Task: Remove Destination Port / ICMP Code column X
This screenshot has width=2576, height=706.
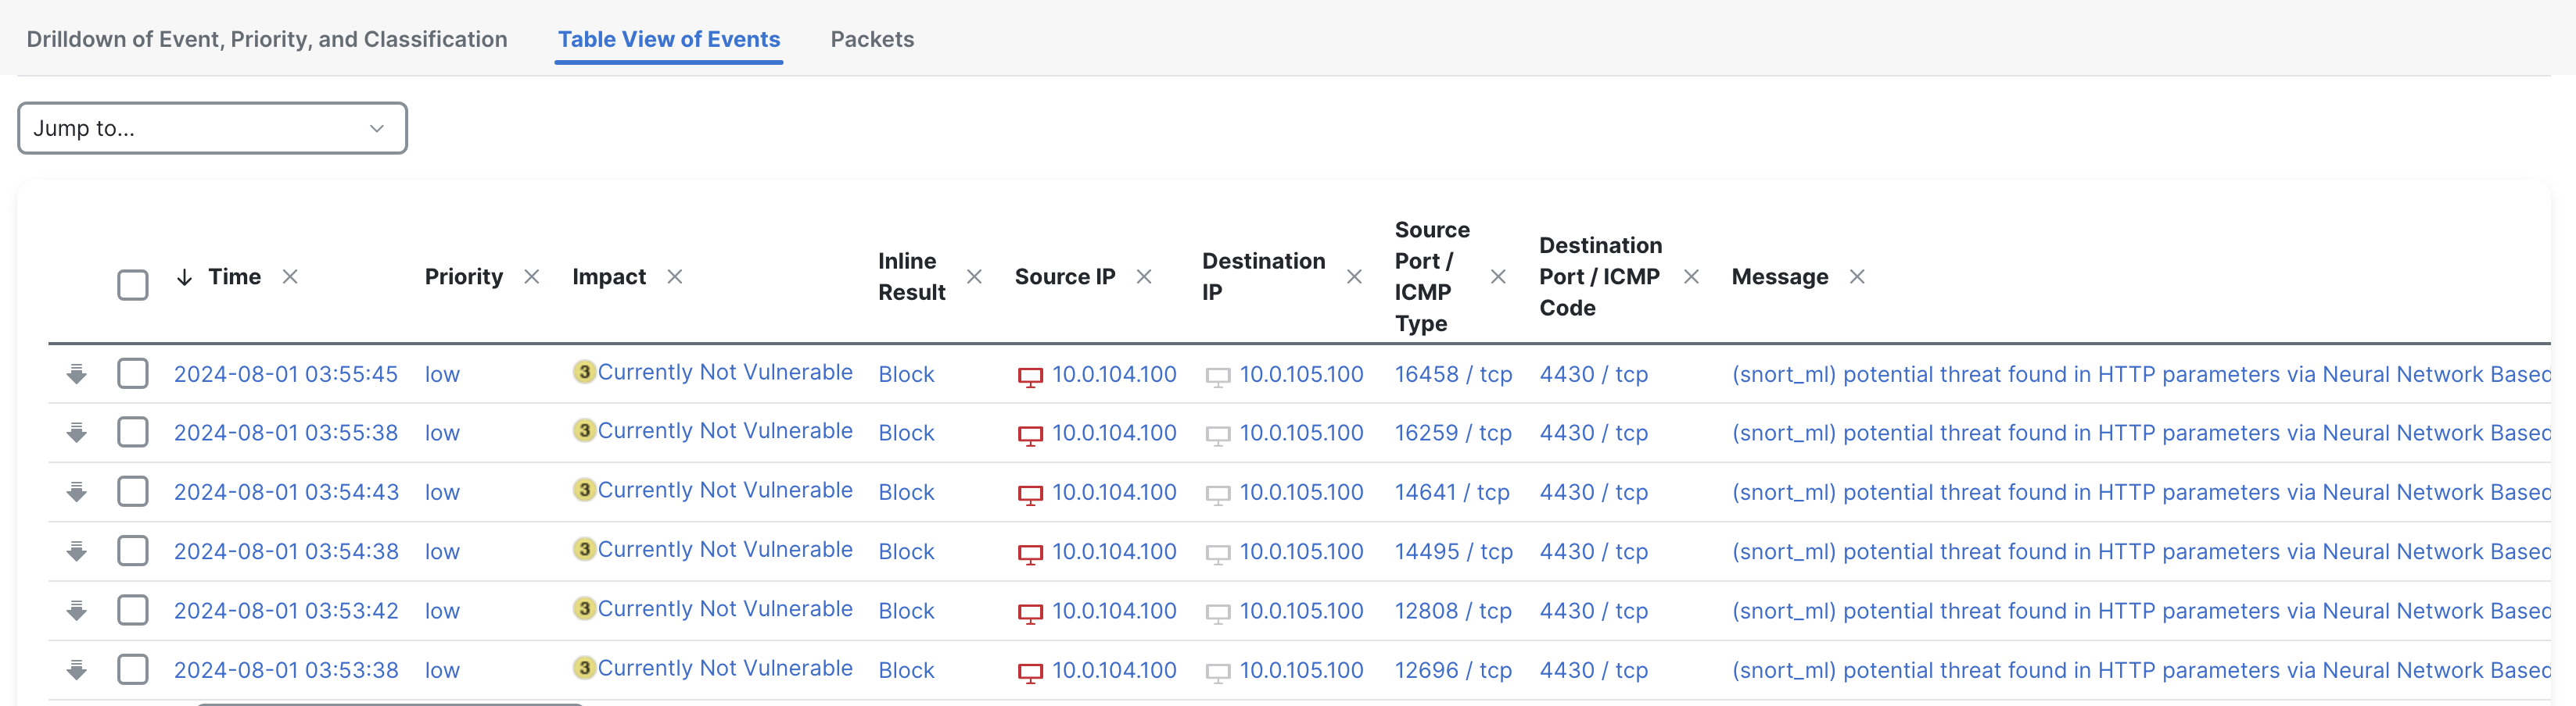Action: click(x=1691, y=276)
